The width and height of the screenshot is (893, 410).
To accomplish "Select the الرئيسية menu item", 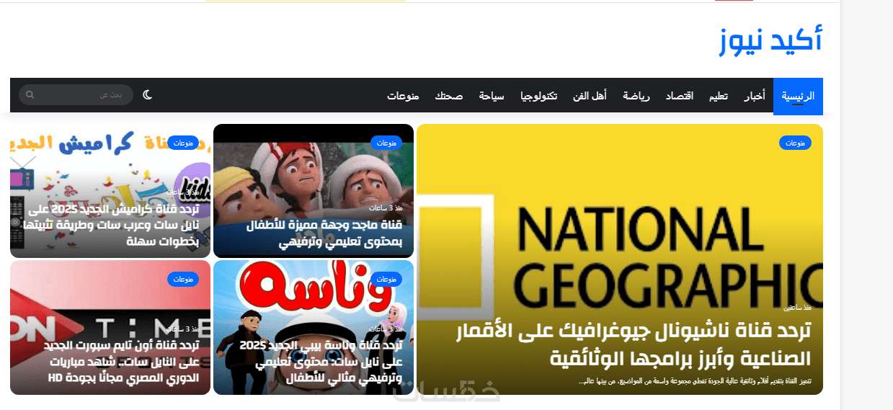I will tap(798, 96).
